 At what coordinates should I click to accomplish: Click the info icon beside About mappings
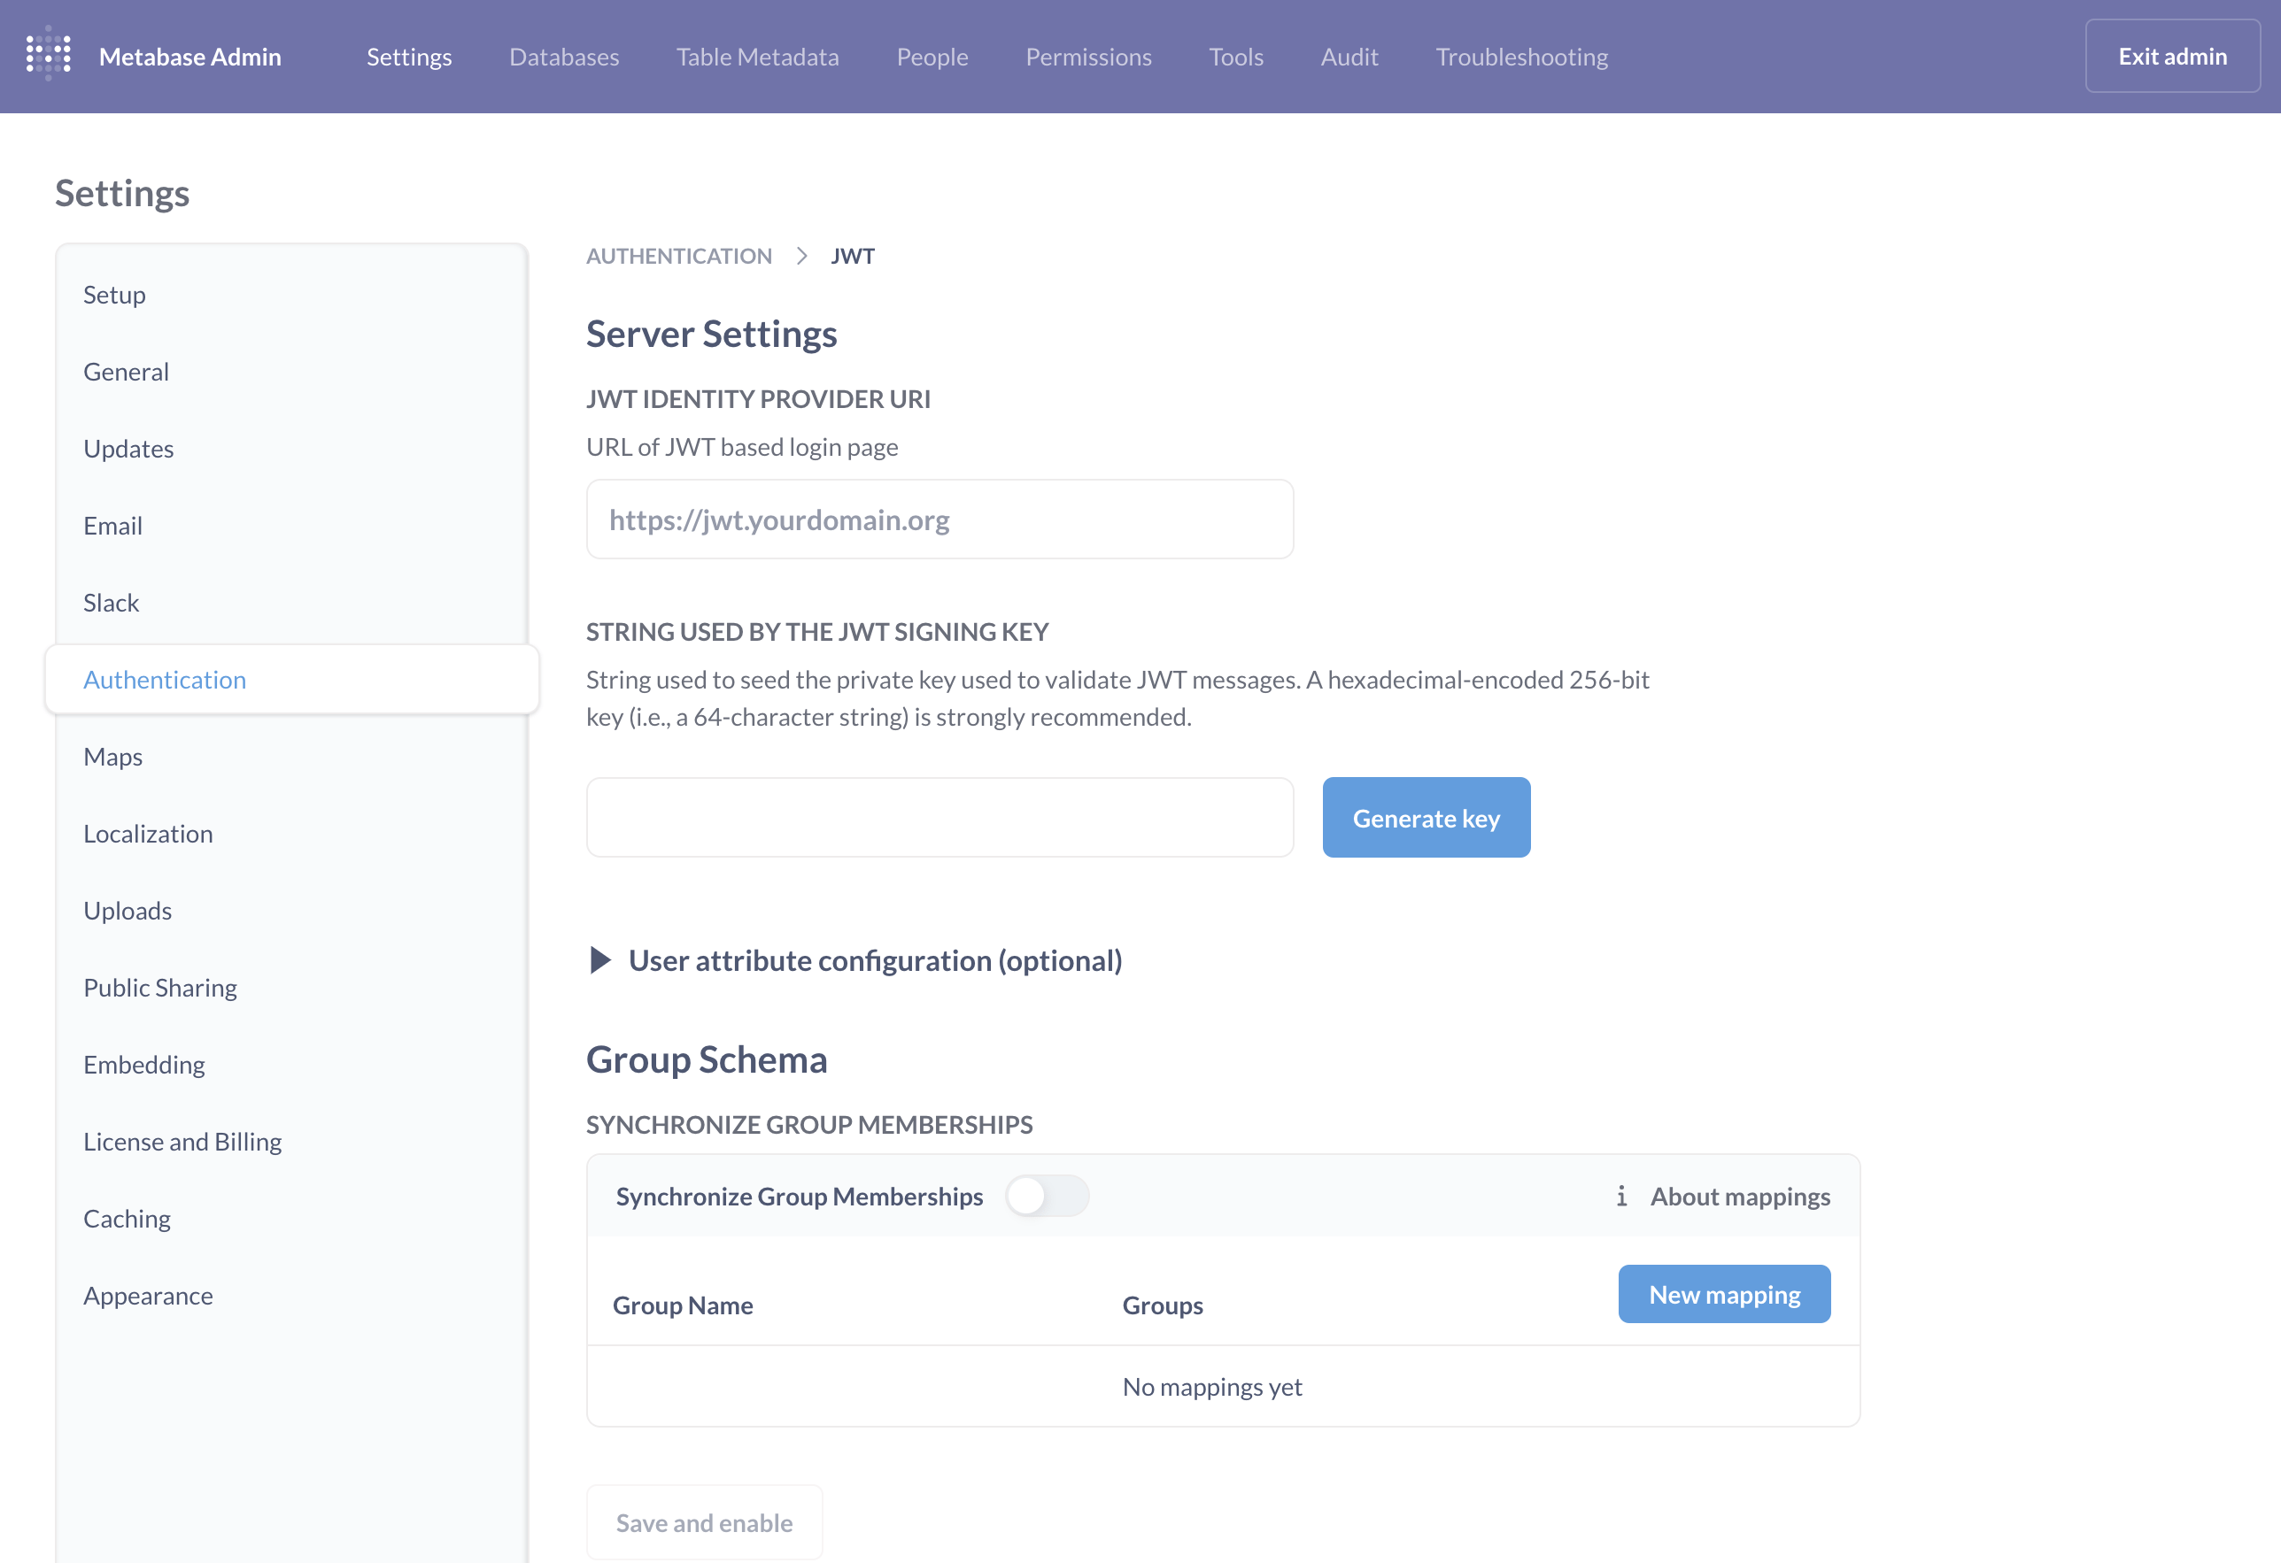(1621, 1196)
